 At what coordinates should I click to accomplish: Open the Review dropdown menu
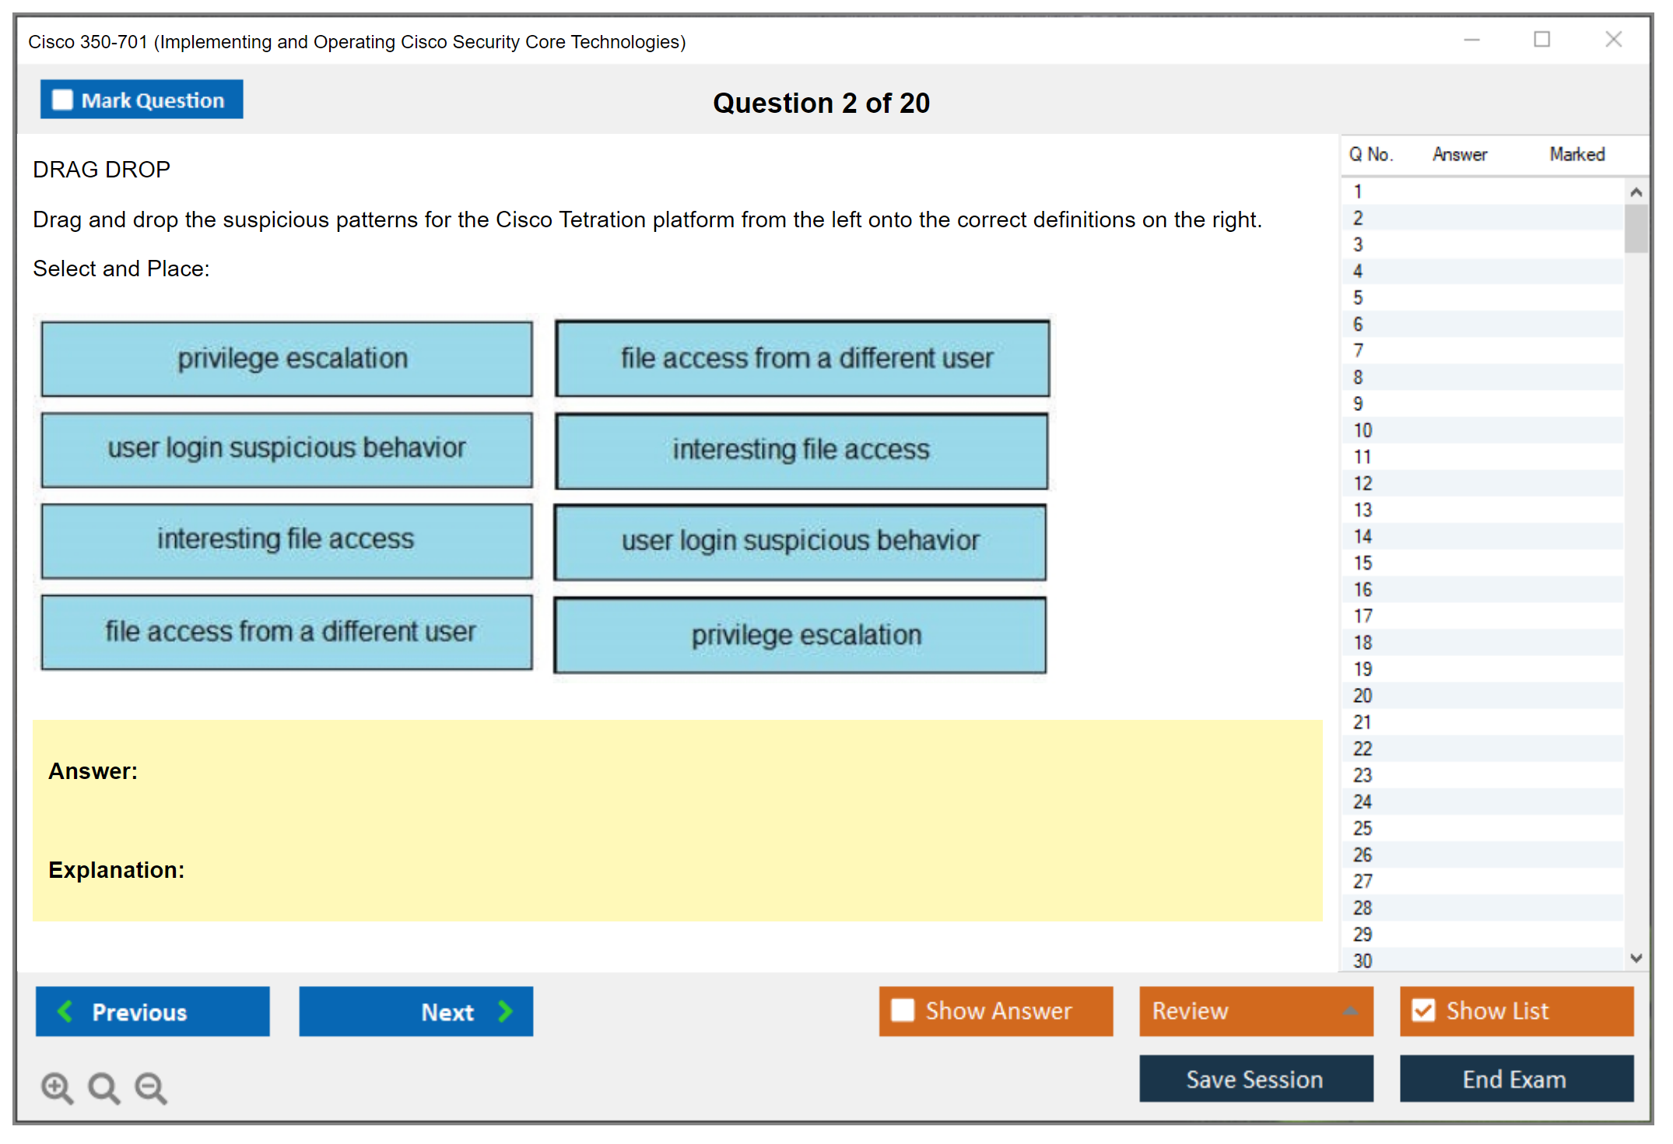(x=1350, y=1011)
